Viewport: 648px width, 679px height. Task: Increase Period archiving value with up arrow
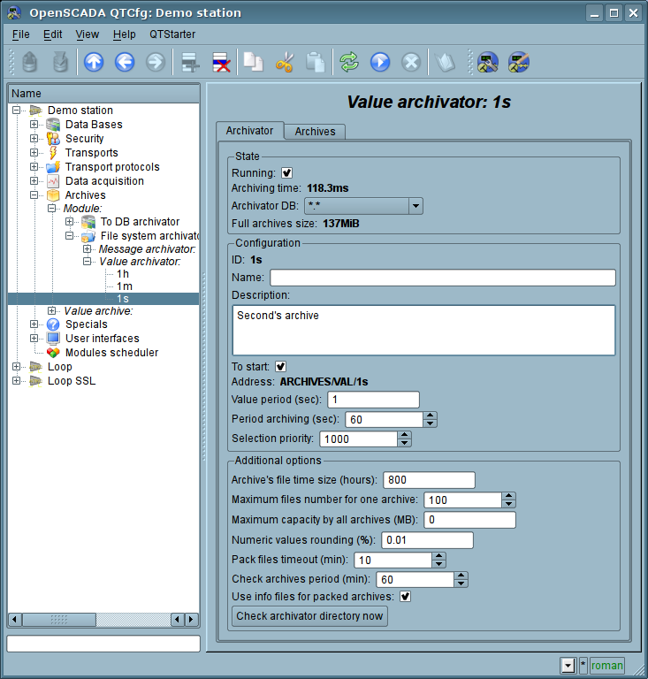pos(430,416)
